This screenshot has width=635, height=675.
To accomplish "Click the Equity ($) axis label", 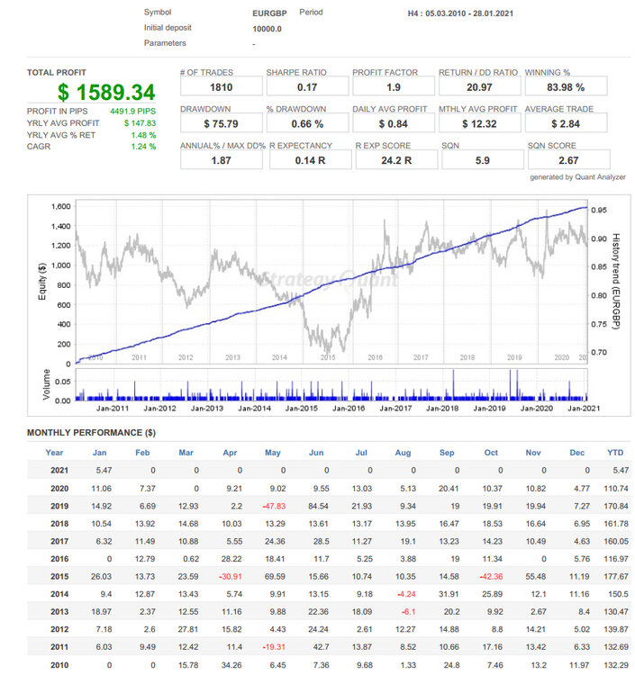I will (x=42, y=282).
